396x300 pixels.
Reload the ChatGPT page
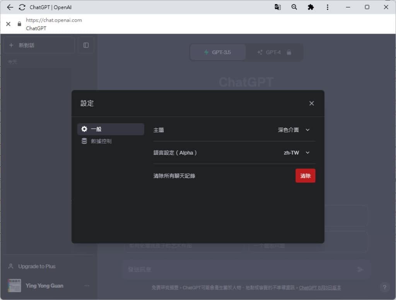tap(22, 7)
